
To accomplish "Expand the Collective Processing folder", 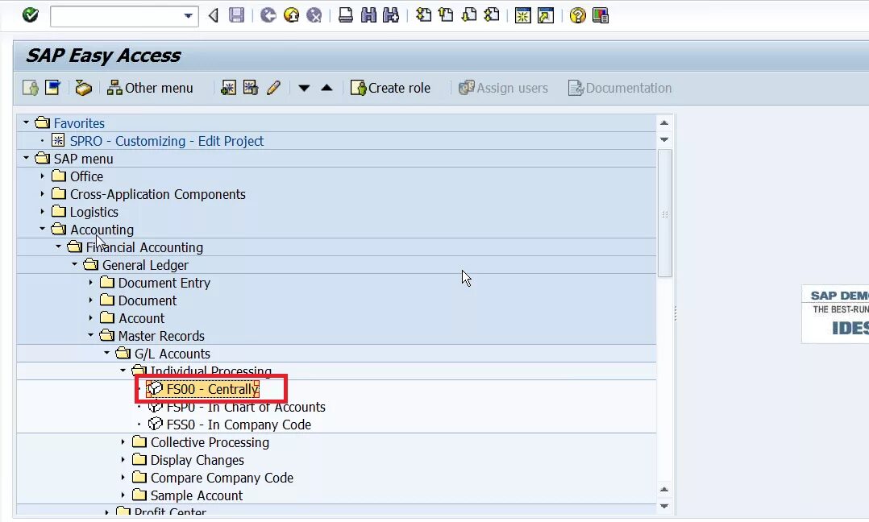I will (123, 441).
